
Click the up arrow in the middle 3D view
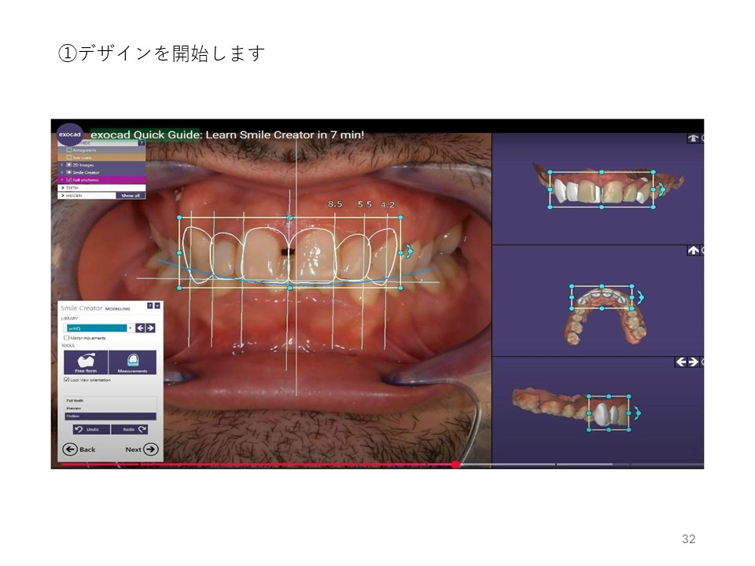tap(693, 251)
